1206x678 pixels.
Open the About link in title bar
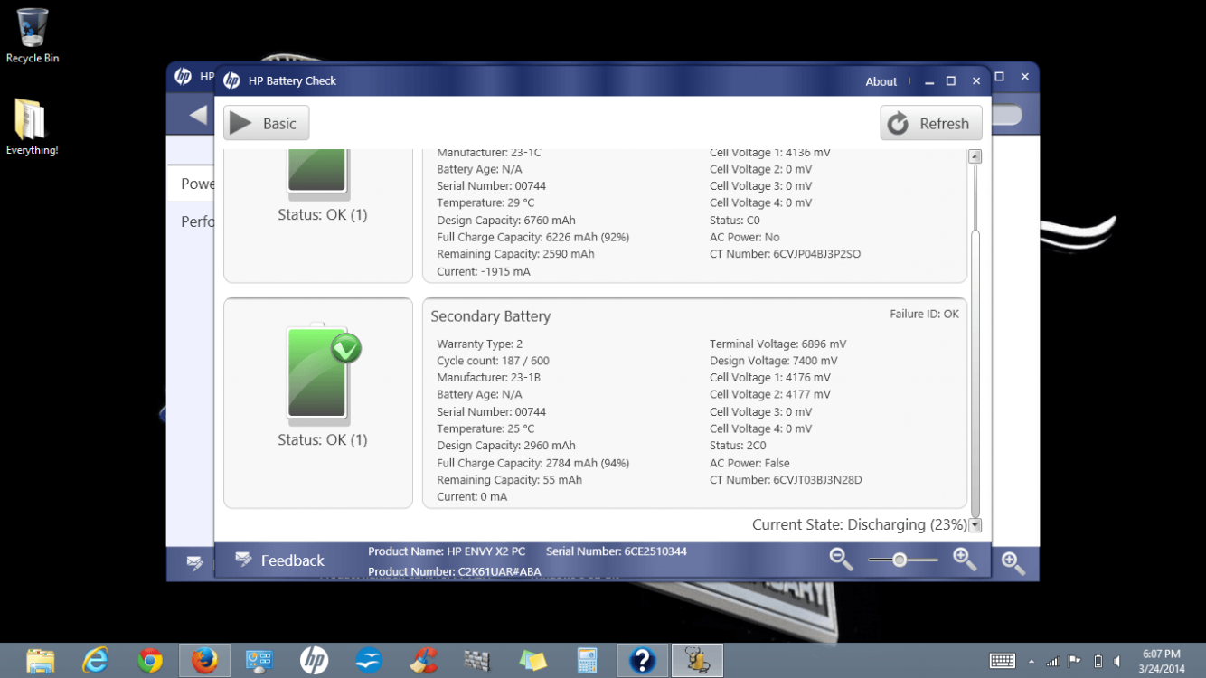(x=881, y=81)
